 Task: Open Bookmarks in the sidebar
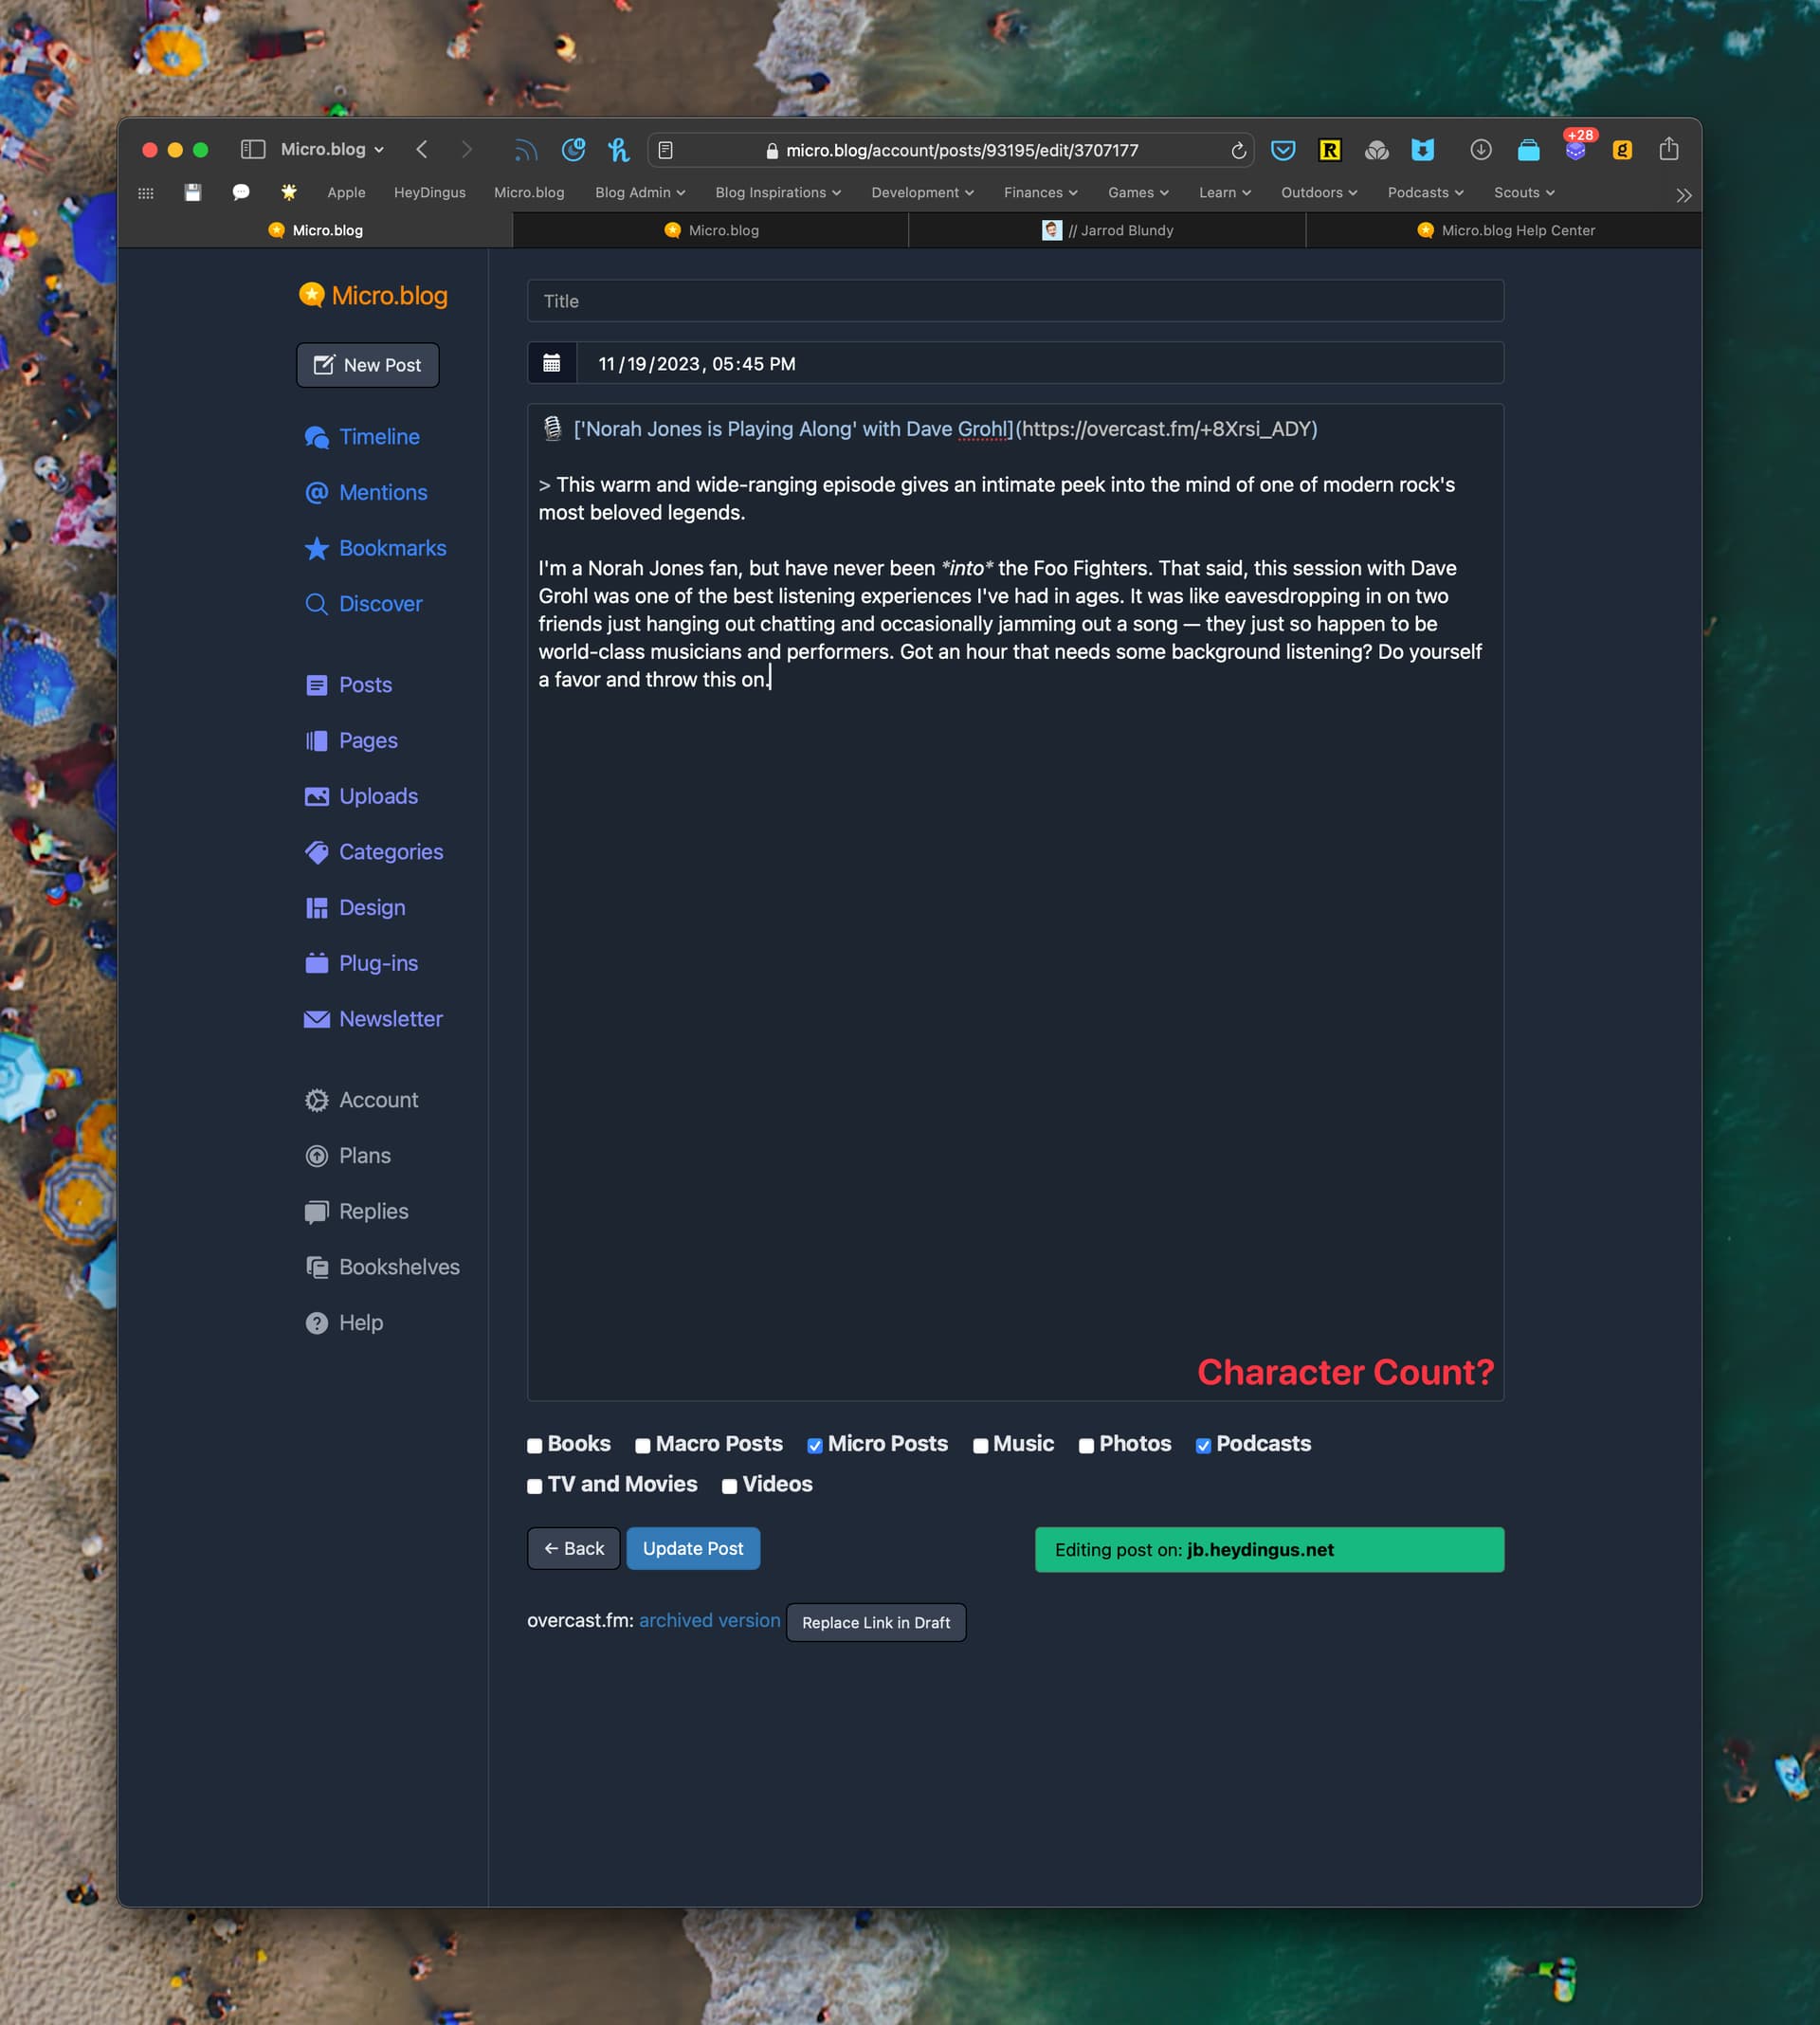click(x=375, y=548)
